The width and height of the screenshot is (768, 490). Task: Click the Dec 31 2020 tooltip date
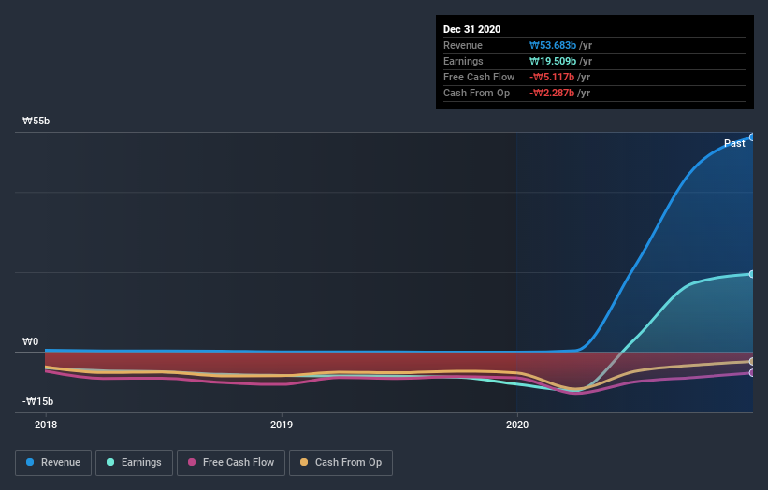pos(471,29)
